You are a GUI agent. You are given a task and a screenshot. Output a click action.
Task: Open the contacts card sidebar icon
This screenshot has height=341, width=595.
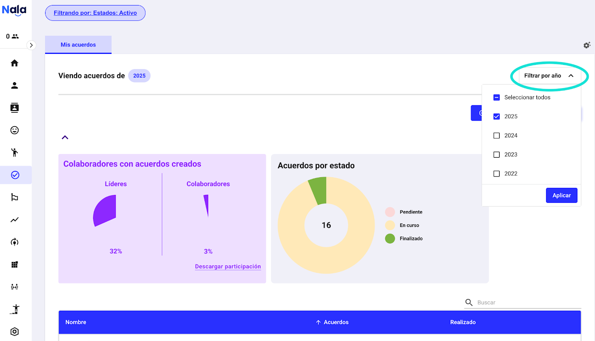coord(14,108)
